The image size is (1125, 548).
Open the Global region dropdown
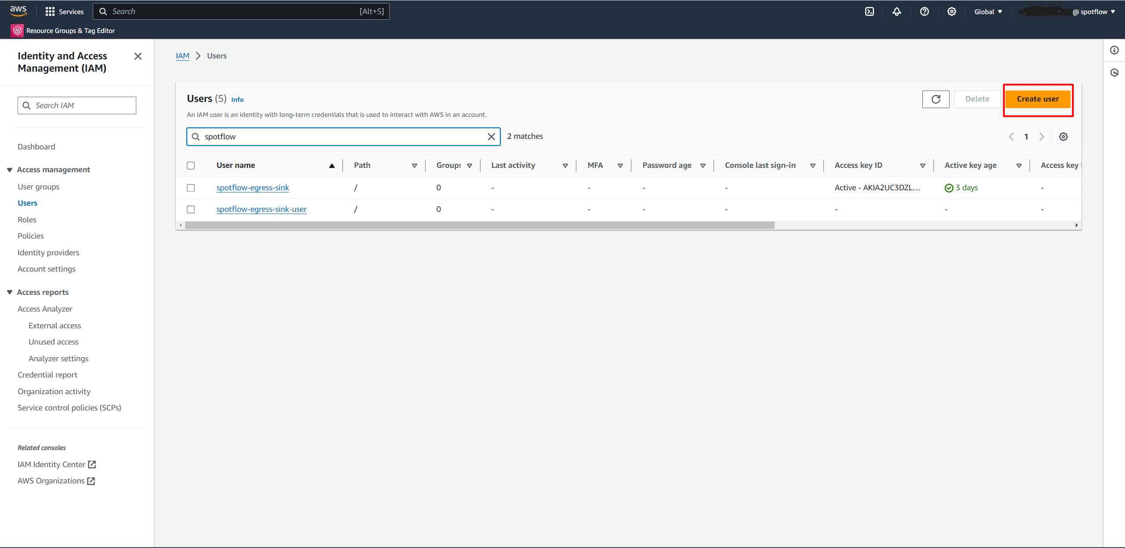[x=988, y=12]
